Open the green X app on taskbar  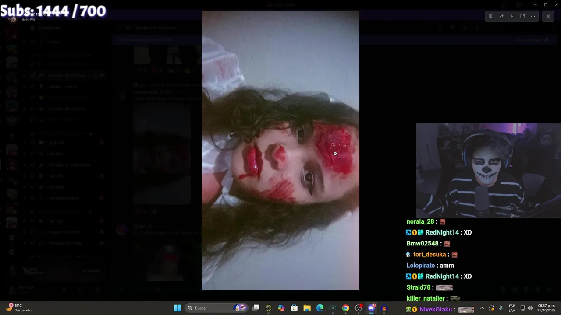[x=333, y=308]
